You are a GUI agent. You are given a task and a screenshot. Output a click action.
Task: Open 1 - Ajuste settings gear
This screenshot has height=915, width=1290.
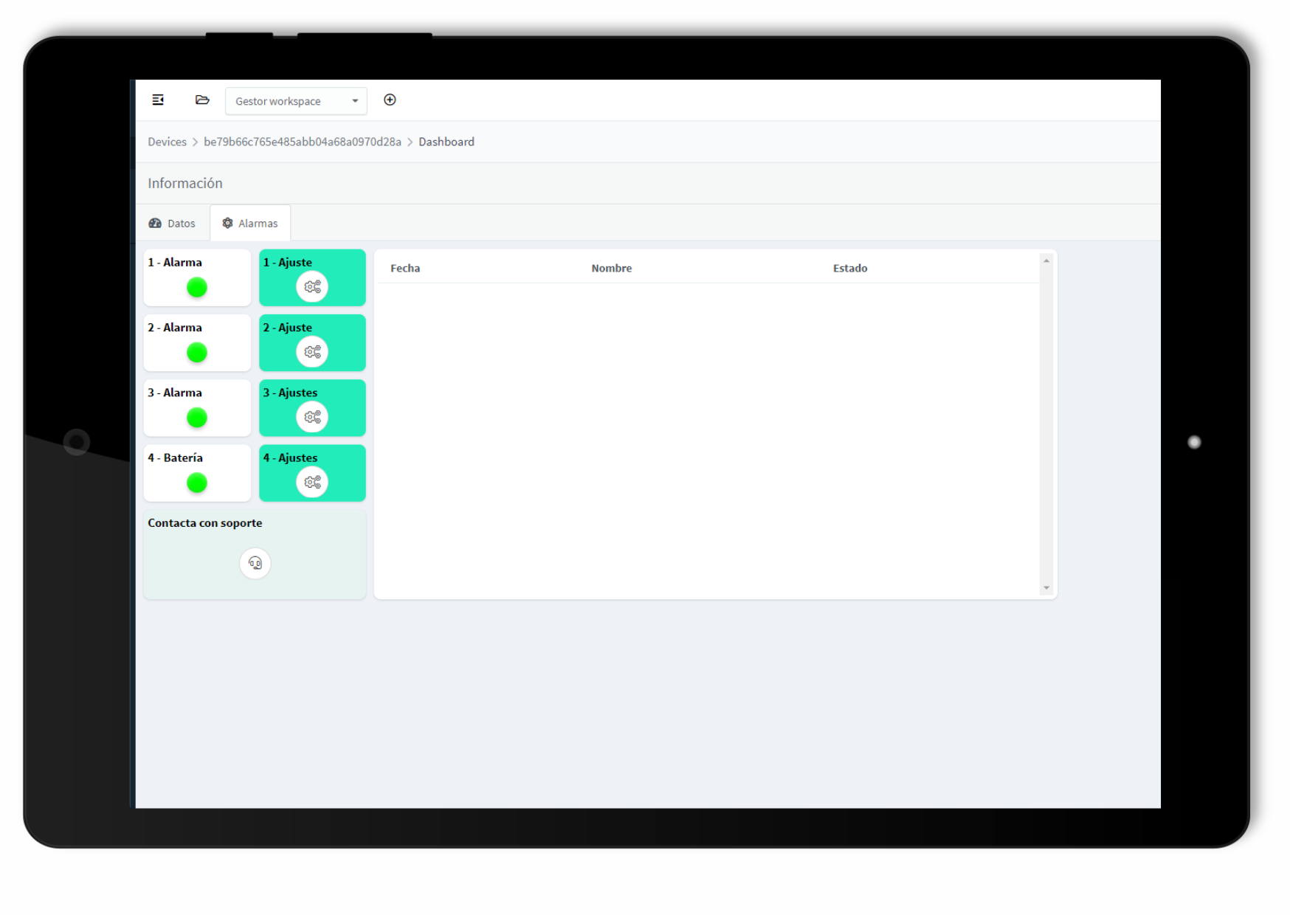click(x=312, y=287)
